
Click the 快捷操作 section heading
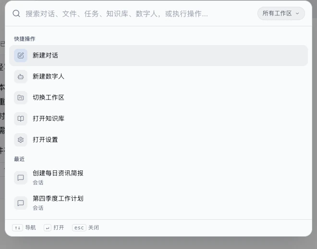24,39
